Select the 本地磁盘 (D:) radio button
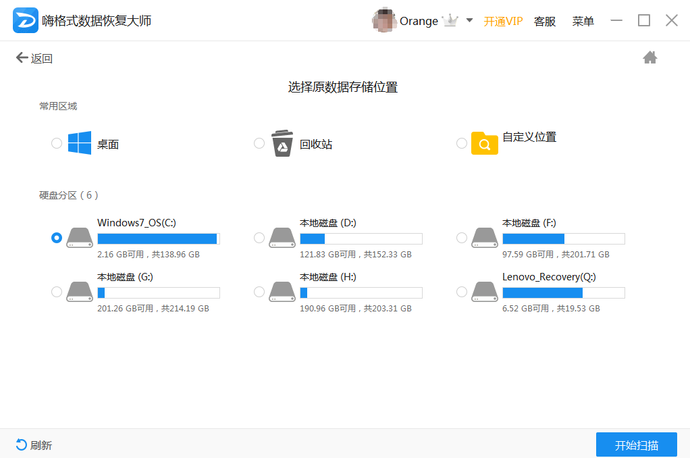The width and height of the screenshot is (690, 458). 259,238
